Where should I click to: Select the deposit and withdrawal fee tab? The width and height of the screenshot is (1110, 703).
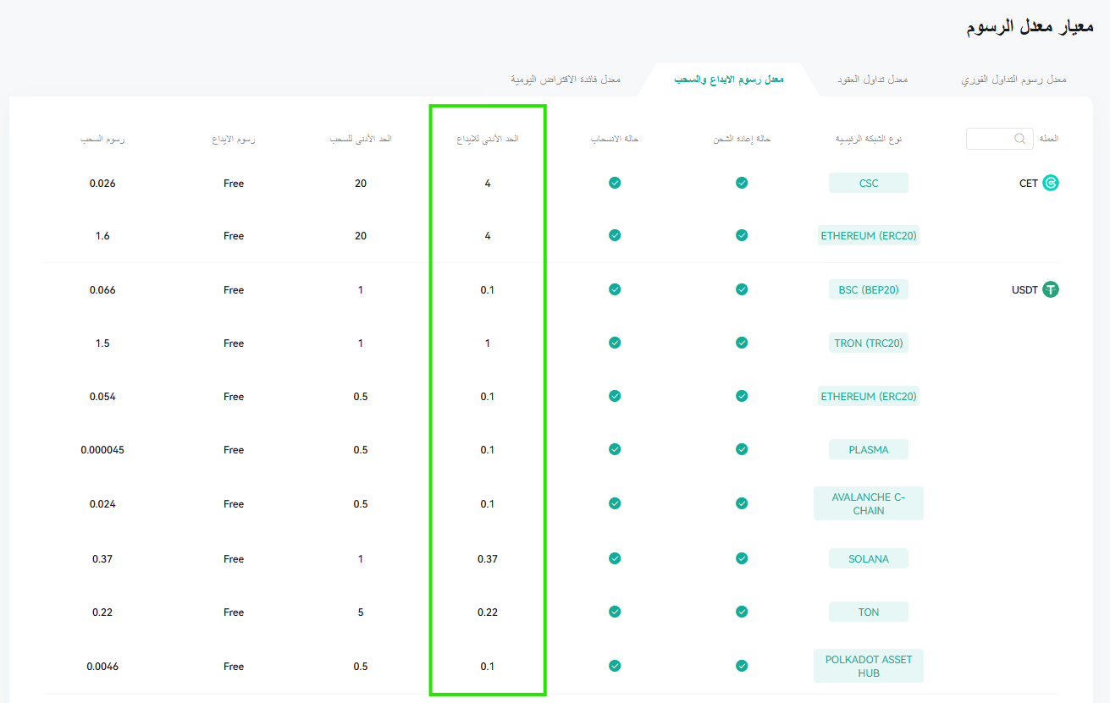(729, 80)
